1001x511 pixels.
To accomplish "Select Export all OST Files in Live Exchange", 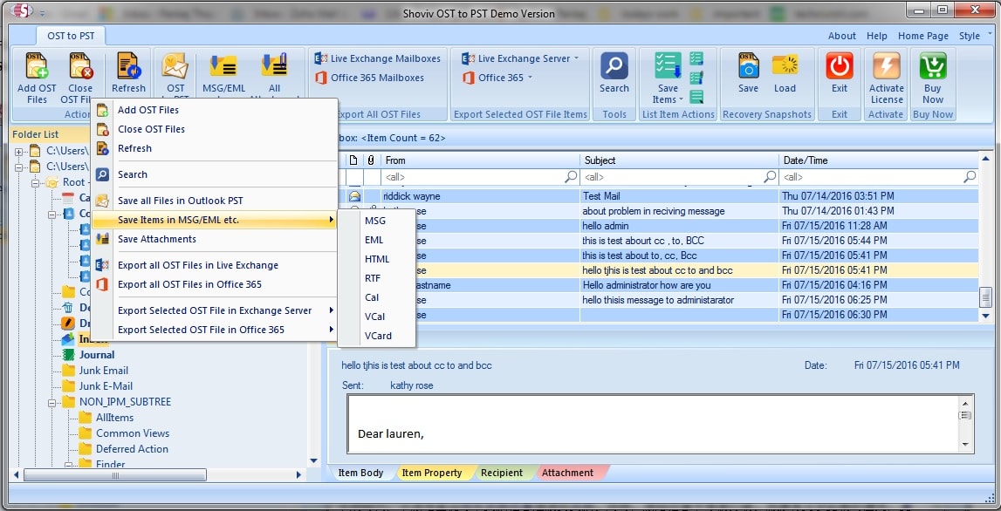I will 214,265.
